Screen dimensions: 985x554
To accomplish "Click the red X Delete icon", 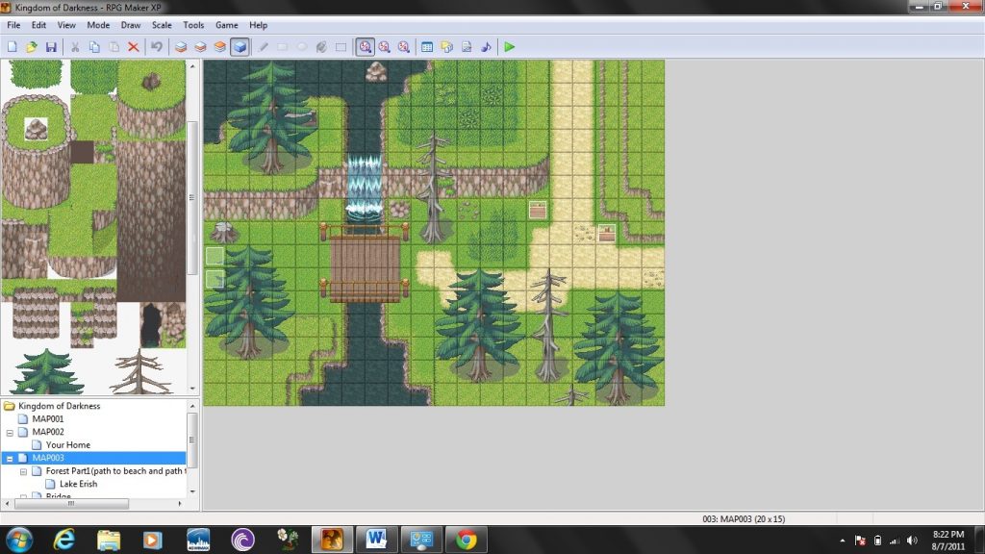I will tap(133, 47).
